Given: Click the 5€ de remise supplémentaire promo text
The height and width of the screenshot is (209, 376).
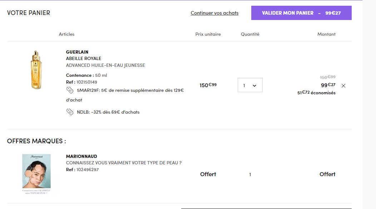Looking at the screenshot, I should pos(125,95).
